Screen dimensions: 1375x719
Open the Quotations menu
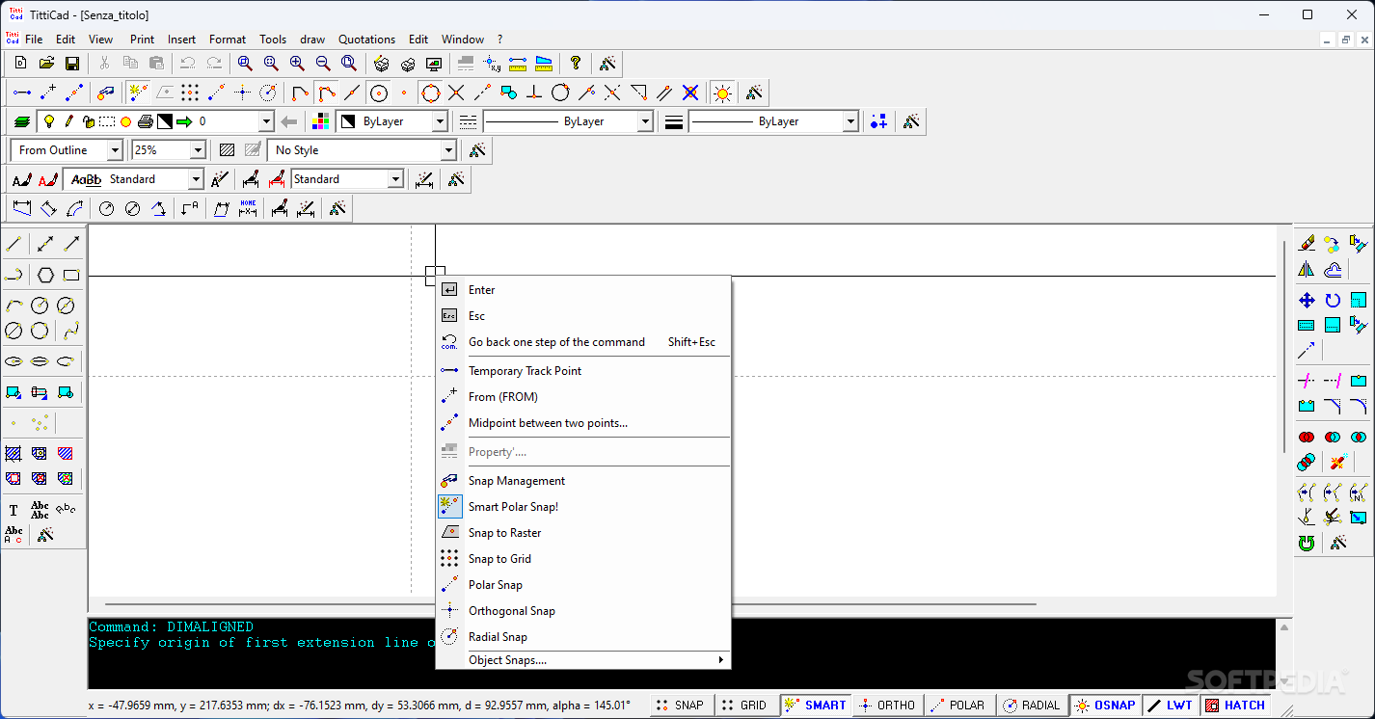point(366,40)
